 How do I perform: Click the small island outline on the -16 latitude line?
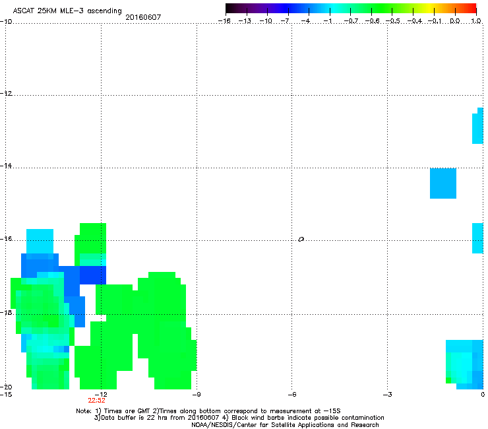coord(301,240)
